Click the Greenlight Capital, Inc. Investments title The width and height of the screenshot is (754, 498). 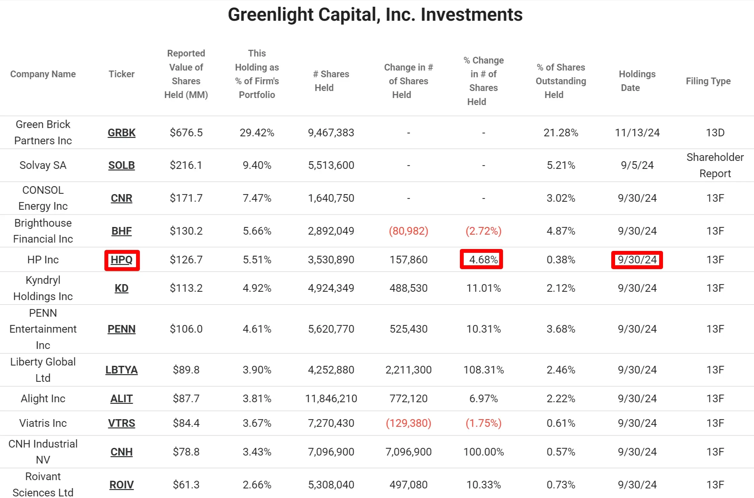(x=375, y=15)
